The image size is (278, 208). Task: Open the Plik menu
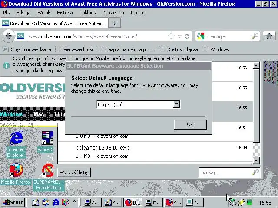click(7, 13)
